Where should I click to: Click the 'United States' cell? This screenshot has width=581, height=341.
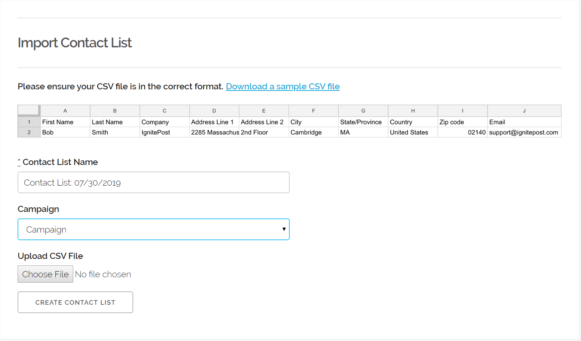pos(413,132)
